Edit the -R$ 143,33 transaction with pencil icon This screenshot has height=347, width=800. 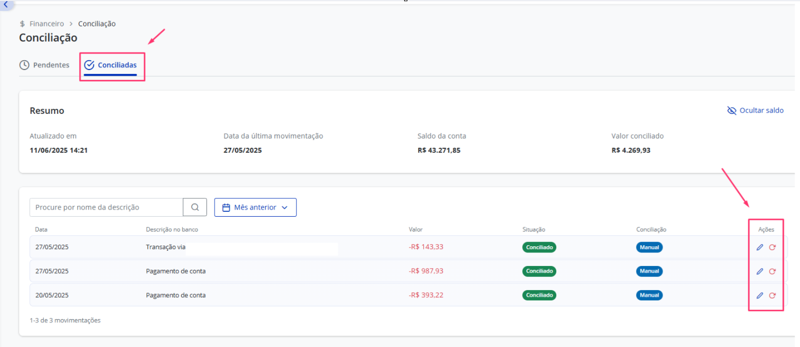pyautogui.click(x=759, y=247)
